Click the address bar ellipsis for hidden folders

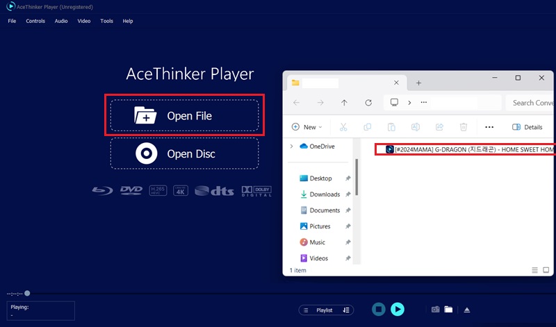[424, 102]
